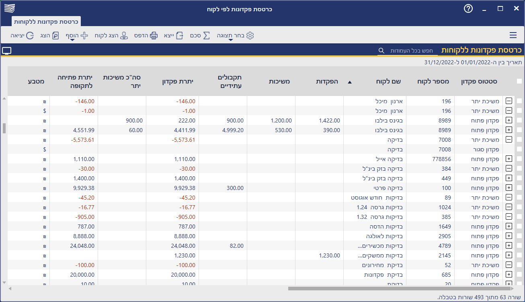
Task: Check the row checkbox for customer 384
Action: pyautogui.click(x=519, y=168)
